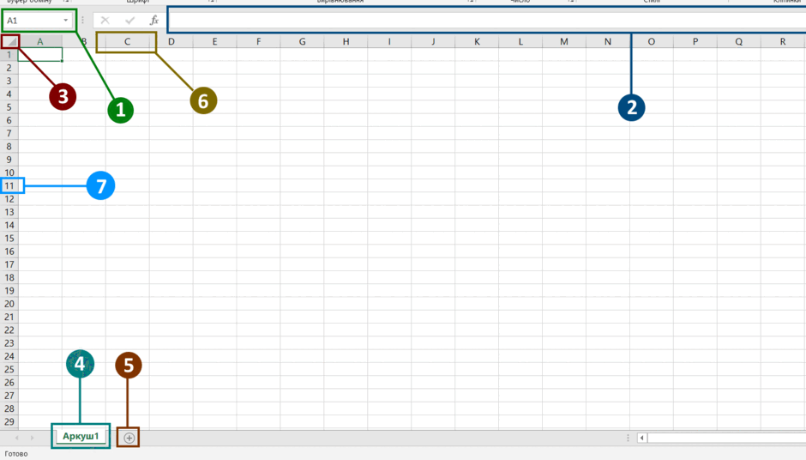Click the previous sheet navigation arrow

click(17, 438)
